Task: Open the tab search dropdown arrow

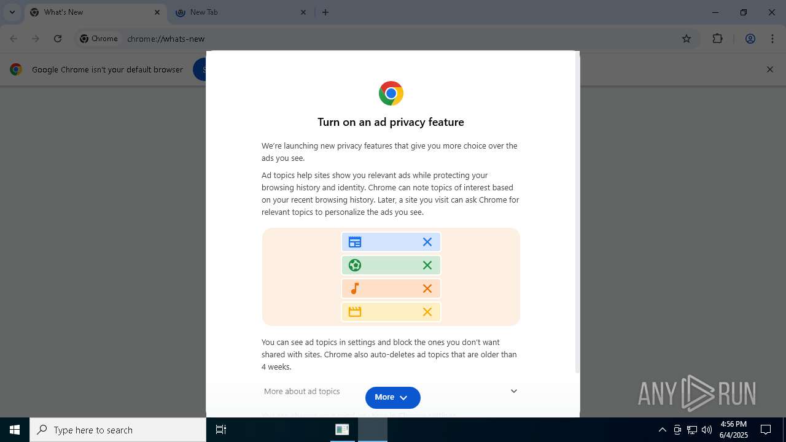Action: pos(12,12)
